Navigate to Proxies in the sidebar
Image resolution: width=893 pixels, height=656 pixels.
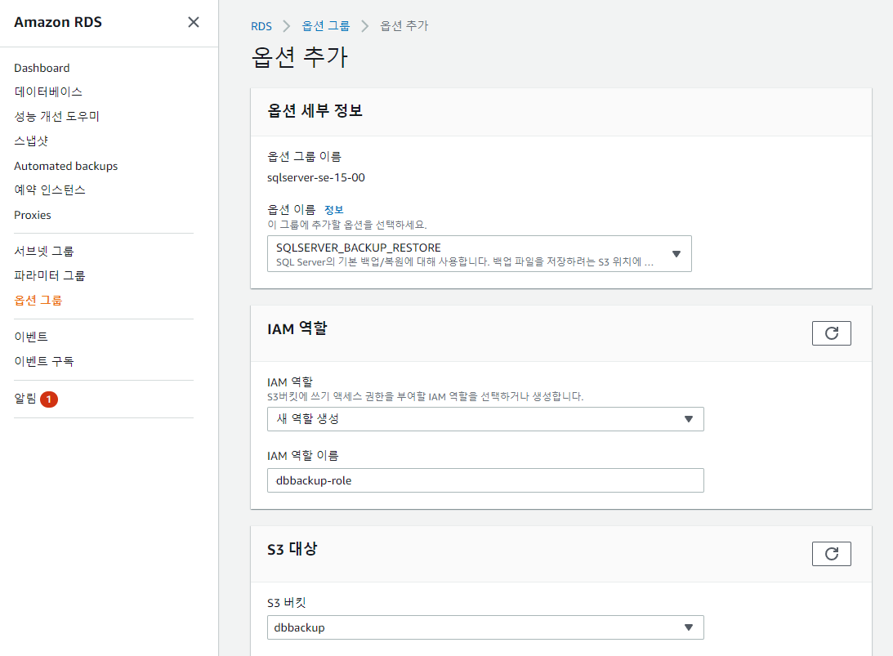[33, 215]
